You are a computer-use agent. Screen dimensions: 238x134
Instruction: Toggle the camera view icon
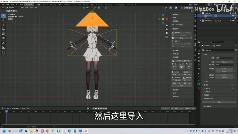pyautogui.click(x=166, y=33)
